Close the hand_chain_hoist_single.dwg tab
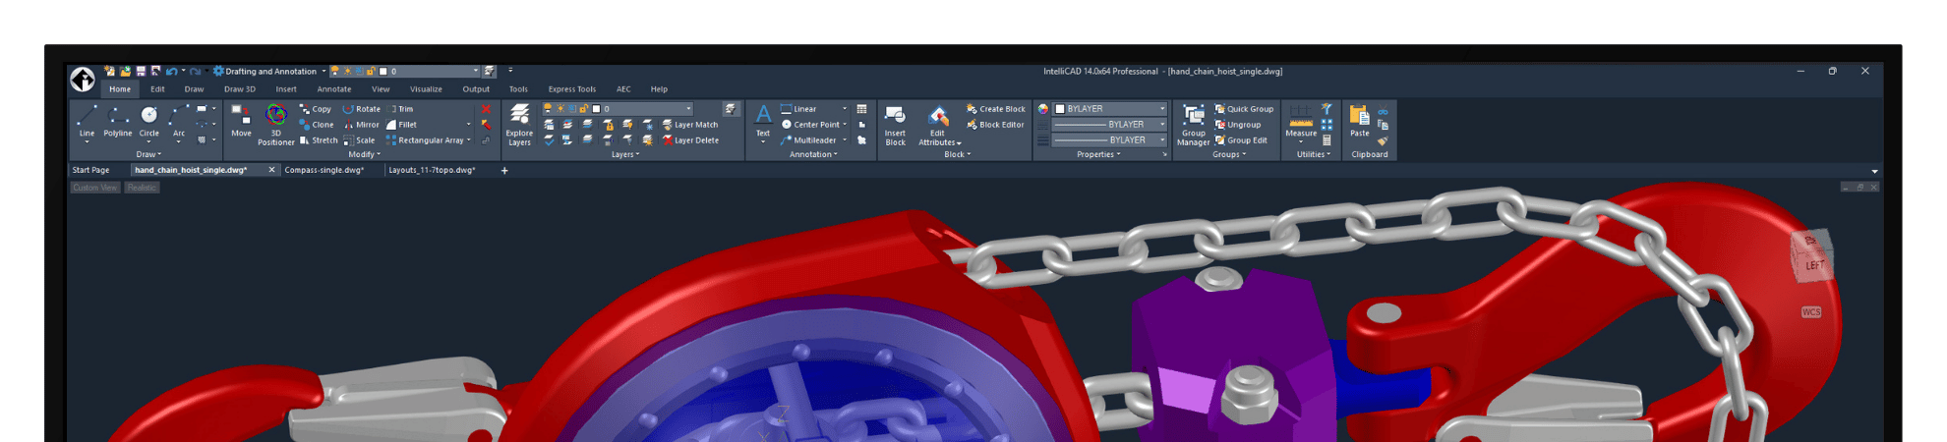The image size is (1947, 442). (x=272, y=170)
